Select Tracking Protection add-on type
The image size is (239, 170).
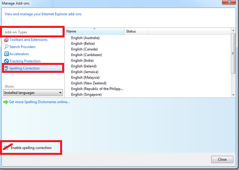(25, 61)
